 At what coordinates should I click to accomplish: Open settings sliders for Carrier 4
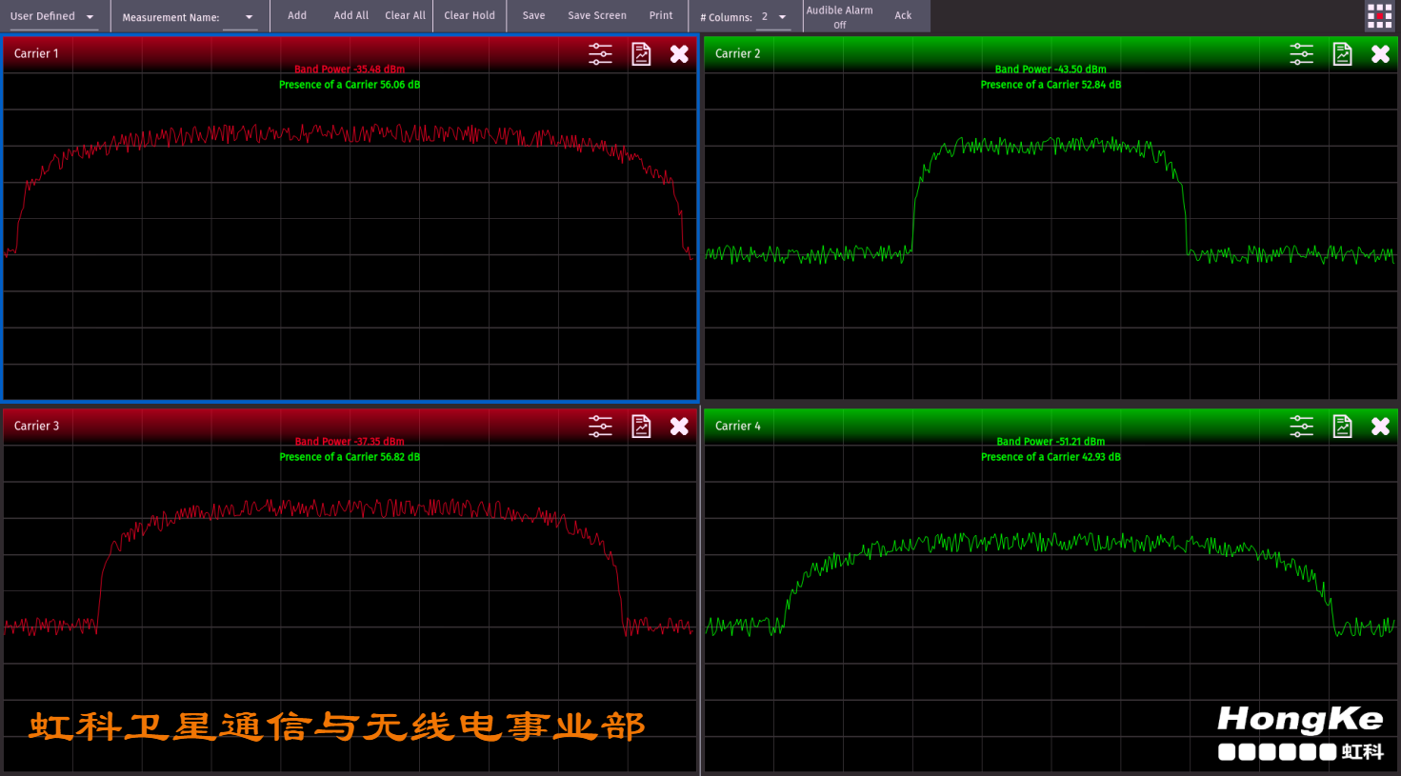[1301, 427]
